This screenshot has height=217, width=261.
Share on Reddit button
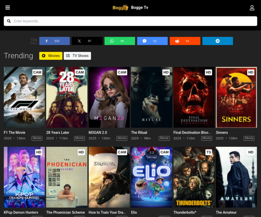(185, 41)
